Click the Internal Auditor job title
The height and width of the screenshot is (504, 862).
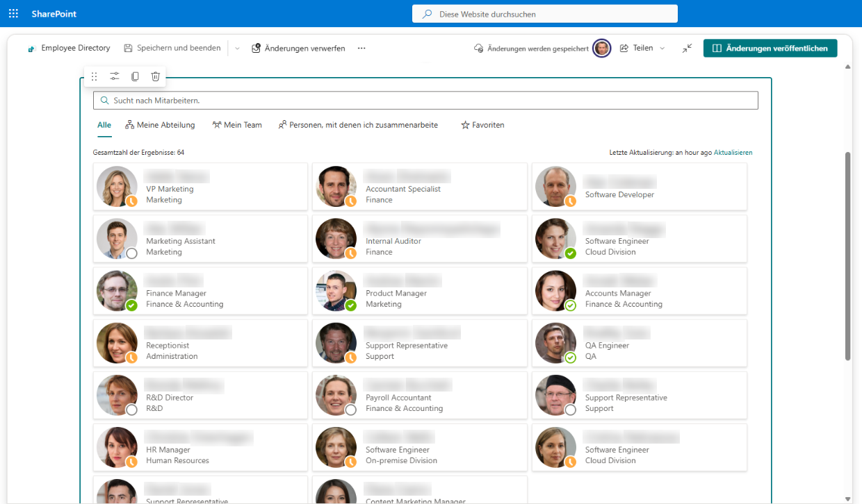point(393,242)
